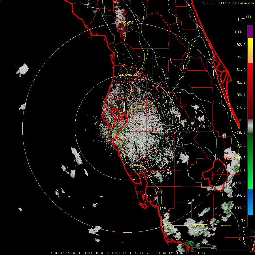Viewport: 255px width, 255px height.
Task: Select the -78.7 scale value
Action: [240, 183]
